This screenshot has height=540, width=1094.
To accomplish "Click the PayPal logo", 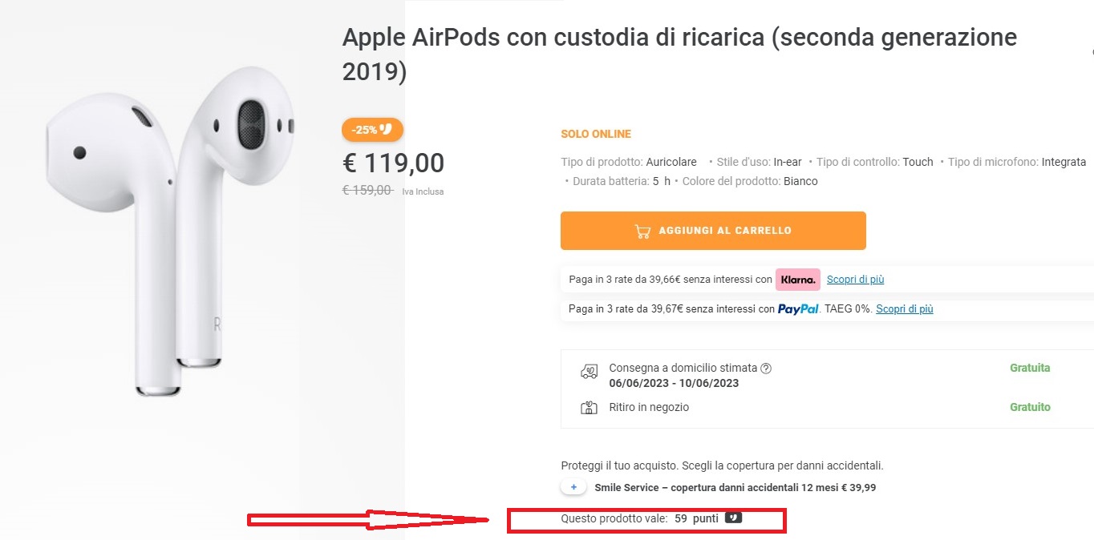I will (x=798, y=308).
